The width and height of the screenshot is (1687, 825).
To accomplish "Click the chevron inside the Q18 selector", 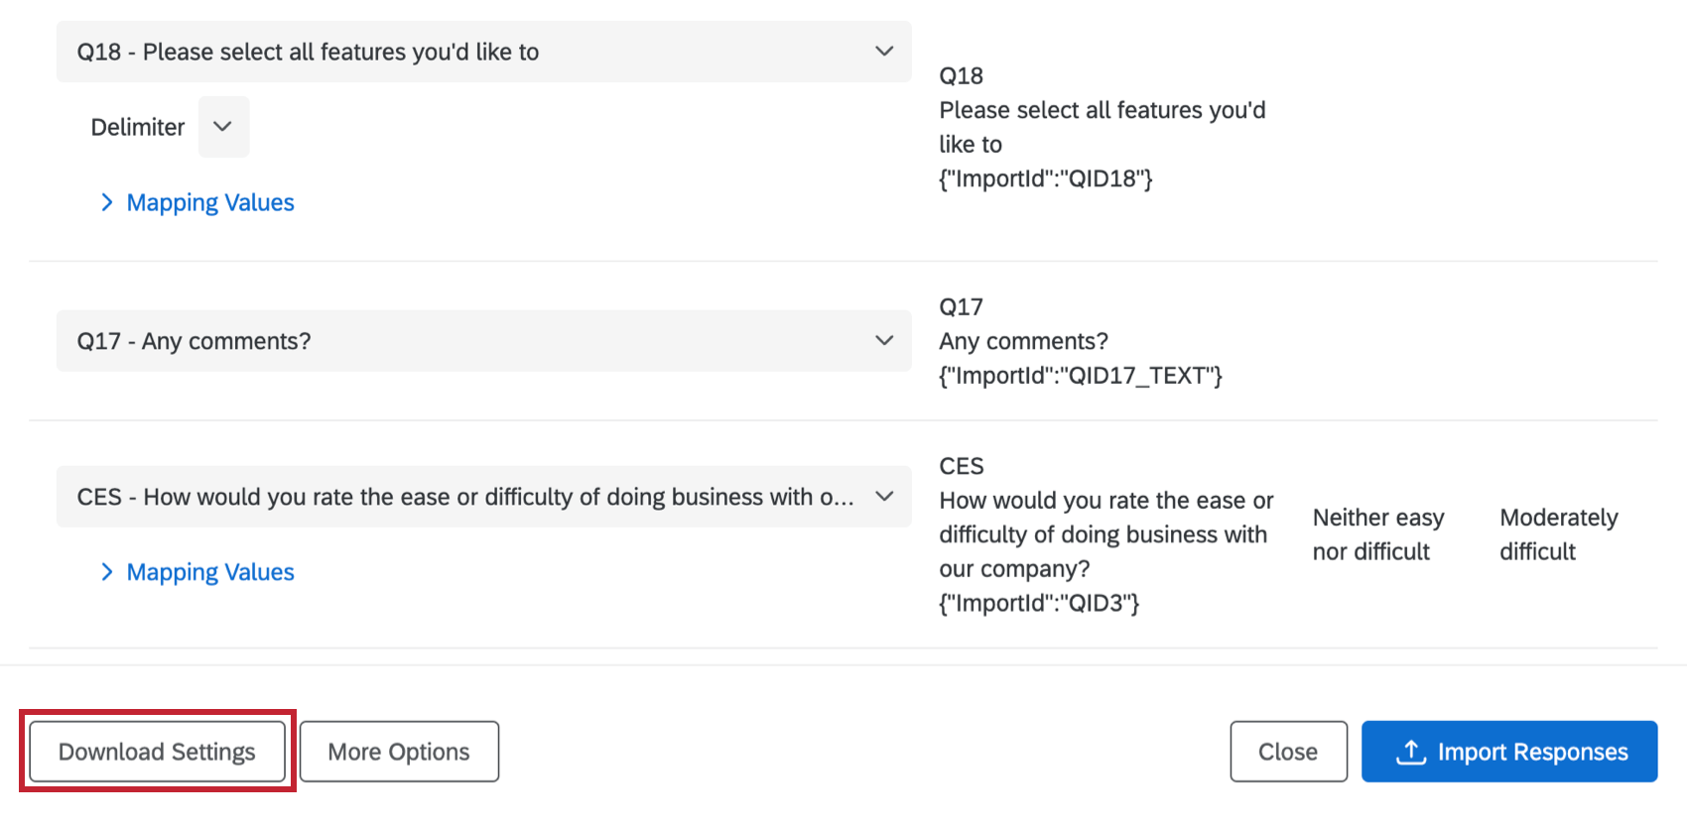I will (x=883, y=52).
